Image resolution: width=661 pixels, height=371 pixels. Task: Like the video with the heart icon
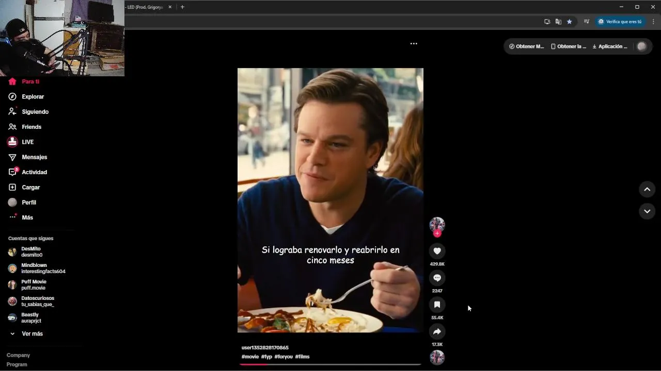(x=437, y=251)
